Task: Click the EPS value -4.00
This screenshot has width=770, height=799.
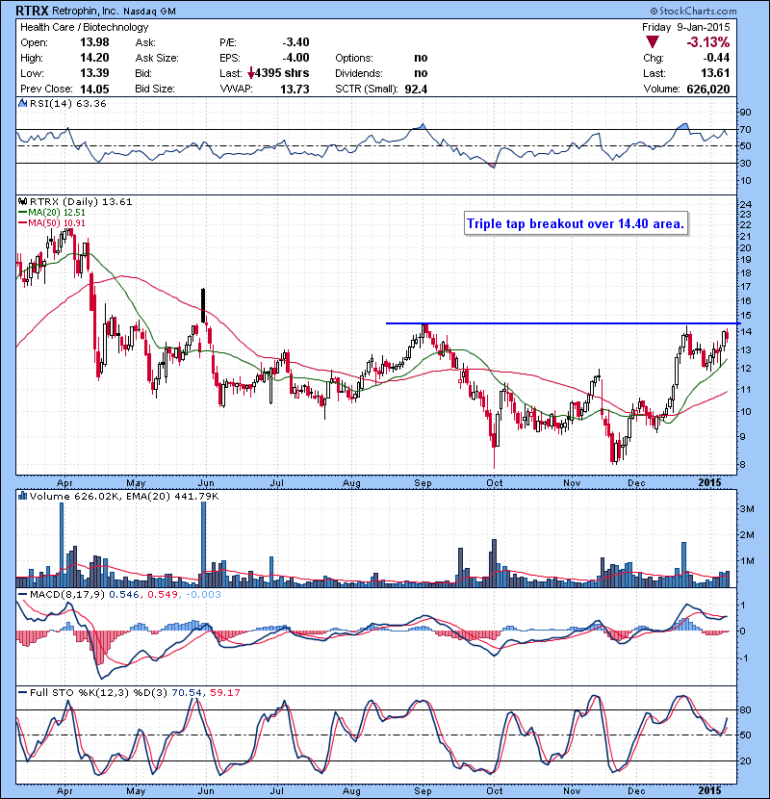Action: click(x=295, y=58)
